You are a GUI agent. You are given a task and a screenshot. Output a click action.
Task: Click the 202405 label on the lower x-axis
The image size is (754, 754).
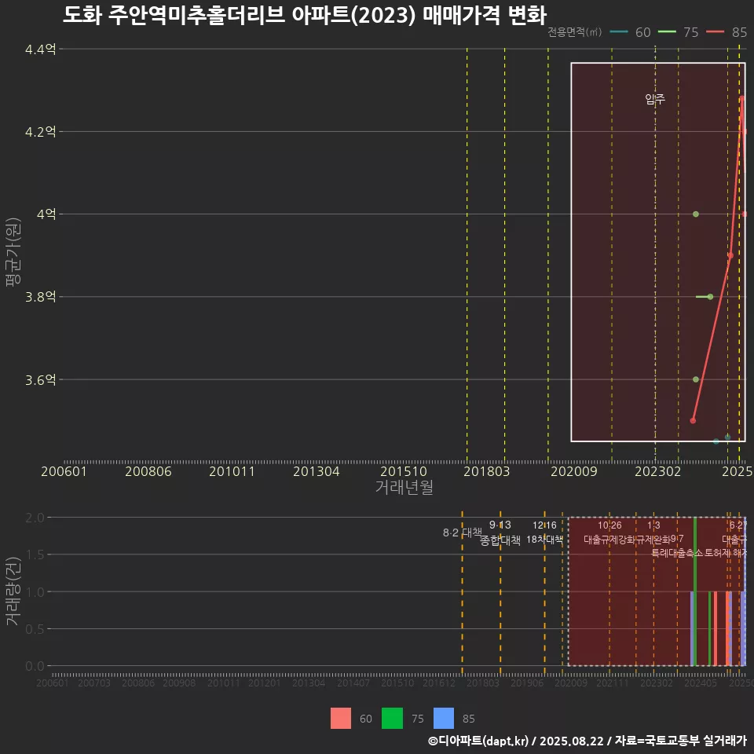tap(701, 683)
